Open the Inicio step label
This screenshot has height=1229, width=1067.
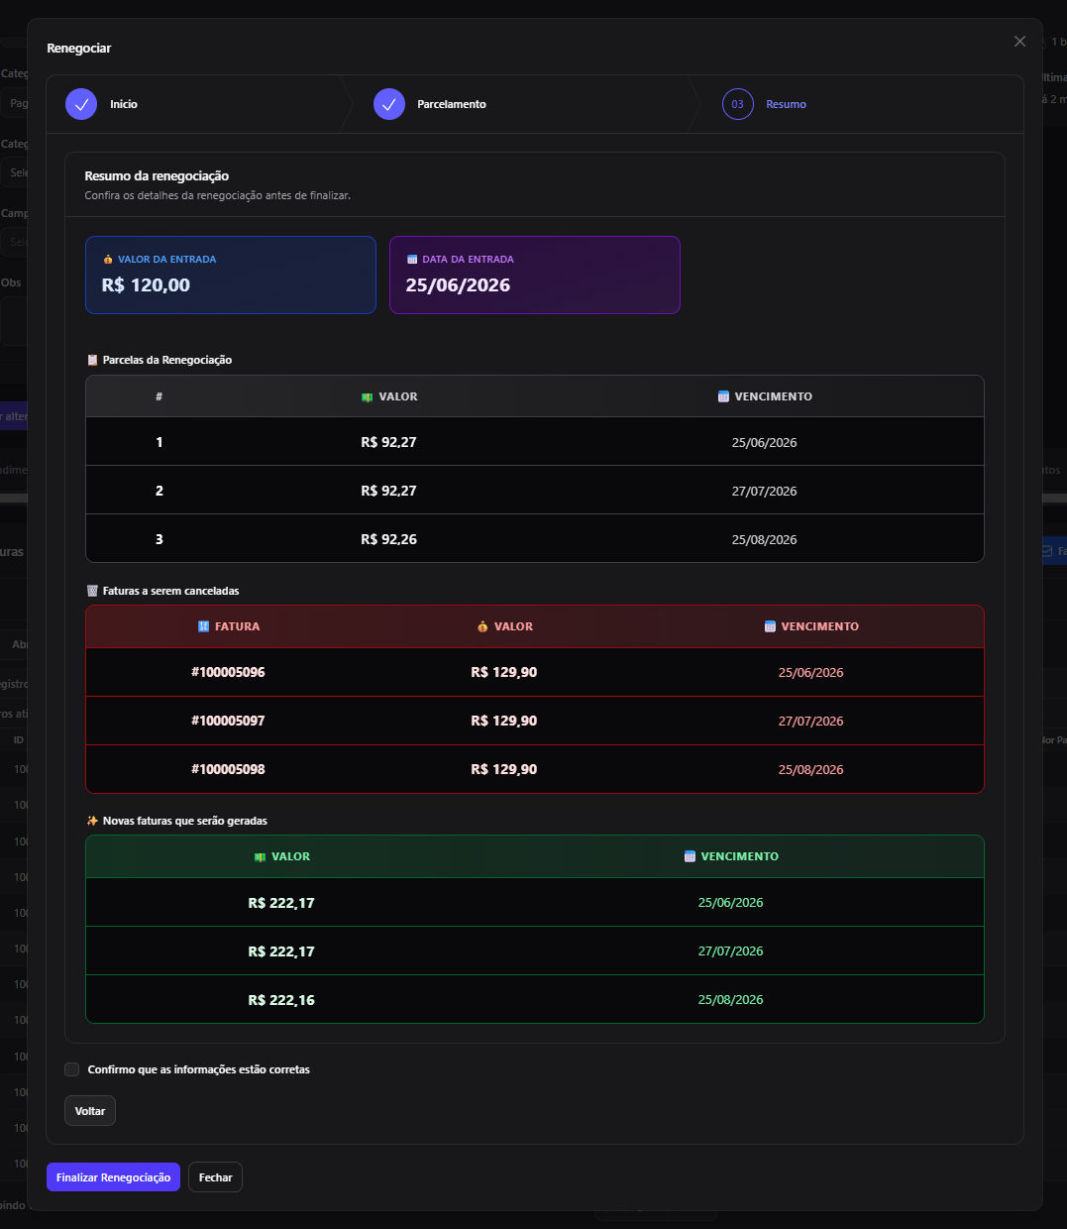pyautogui.click(x=124, y=104)
